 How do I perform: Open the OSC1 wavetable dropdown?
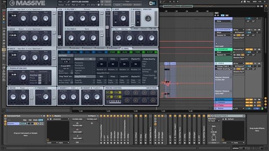(x=22, y=9)
